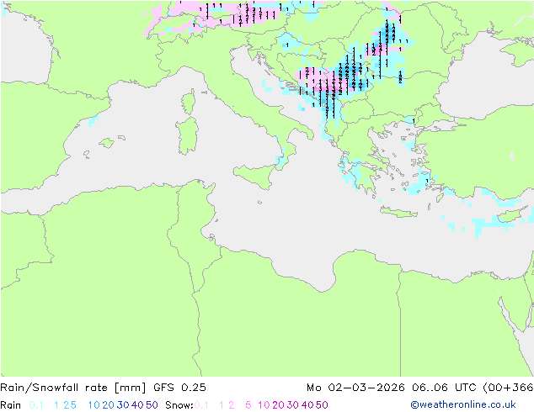Pick the Snow legend 30 color value
Screen dimensions: 534x412
tap(293, 405)
